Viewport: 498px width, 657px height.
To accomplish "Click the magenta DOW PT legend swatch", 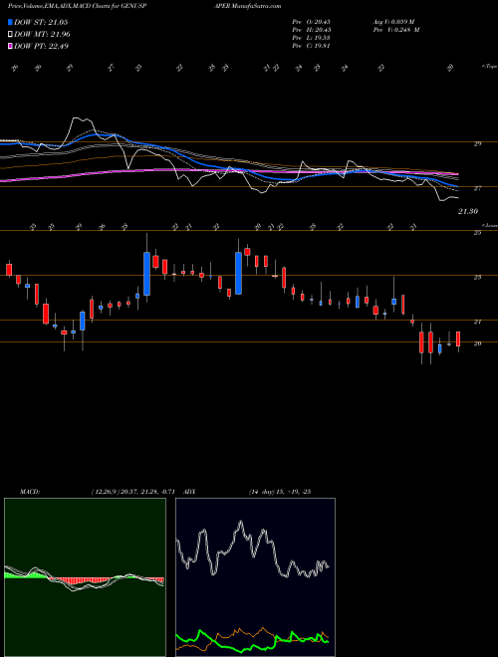I will [10, 46].
